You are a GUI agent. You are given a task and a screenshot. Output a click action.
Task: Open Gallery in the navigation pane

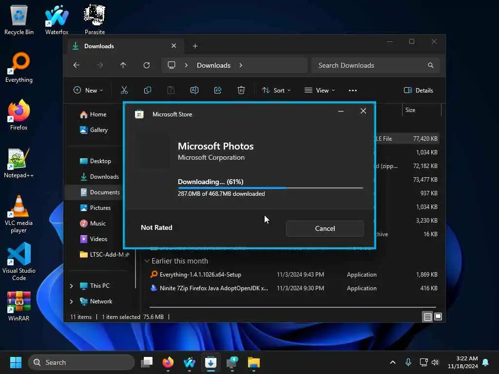(x=94, y=130)
